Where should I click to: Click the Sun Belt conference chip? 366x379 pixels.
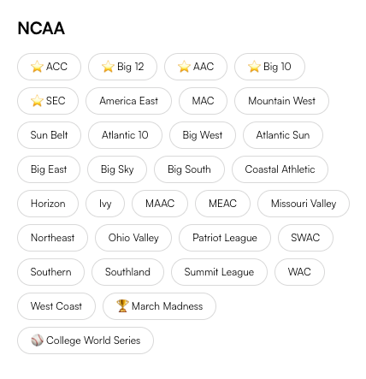(49, 135)
